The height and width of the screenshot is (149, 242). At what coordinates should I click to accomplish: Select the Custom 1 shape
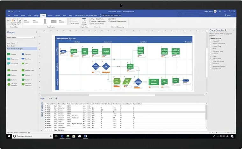pos(9,75)
